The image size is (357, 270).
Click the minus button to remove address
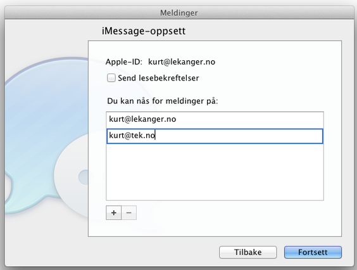129,212
